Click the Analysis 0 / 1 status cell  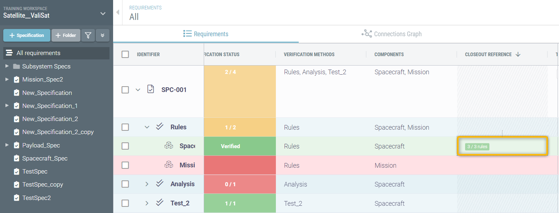pos(240,184)
